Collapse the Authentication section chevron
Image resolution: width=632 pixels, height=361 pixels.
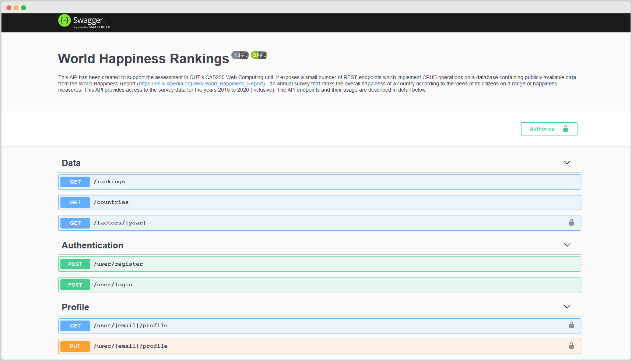coord(567,245)
